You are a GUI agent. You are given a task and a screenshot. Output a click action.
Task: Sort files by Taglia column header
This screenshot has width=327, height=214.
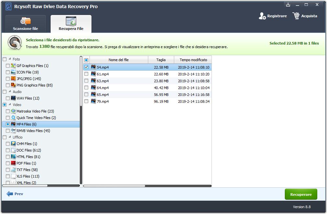161,60
